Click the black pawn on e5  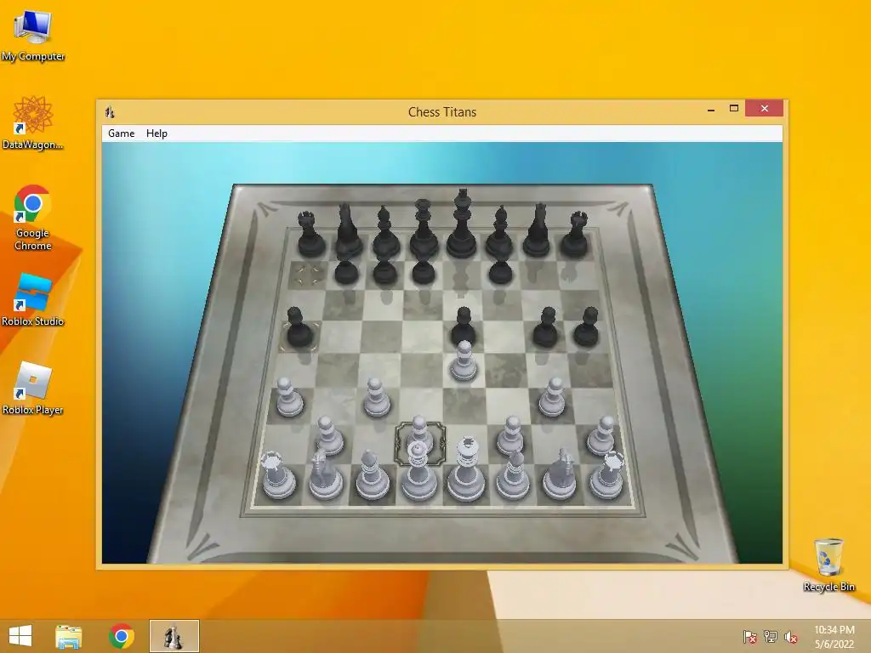463,326
